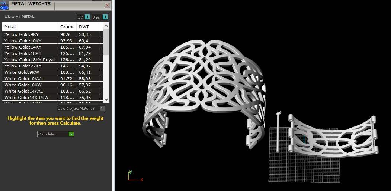391x191 pixels.
Task: Click the 66,52 DWT value
Action: (x=85, y=91)
